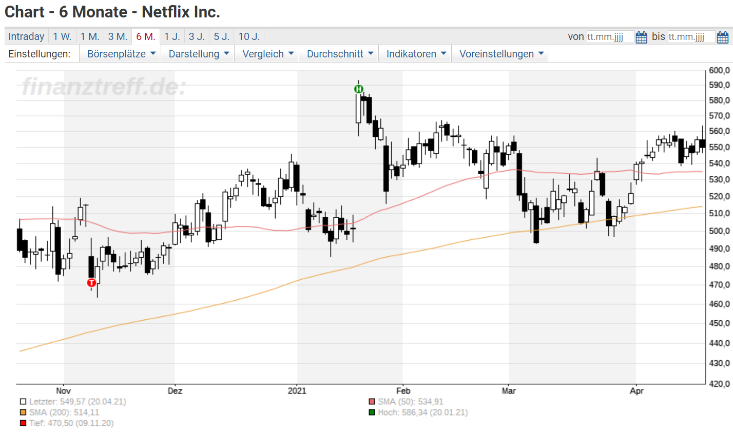Open the Vergleich dropdown
The width and height of the screenshot is (733, 434).
coord(267,54)
